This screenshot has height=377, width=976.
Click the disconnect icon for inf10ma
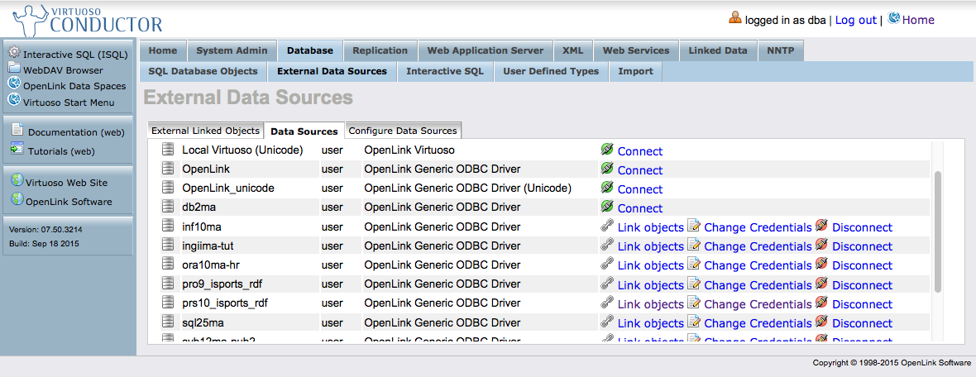[821, 226]
